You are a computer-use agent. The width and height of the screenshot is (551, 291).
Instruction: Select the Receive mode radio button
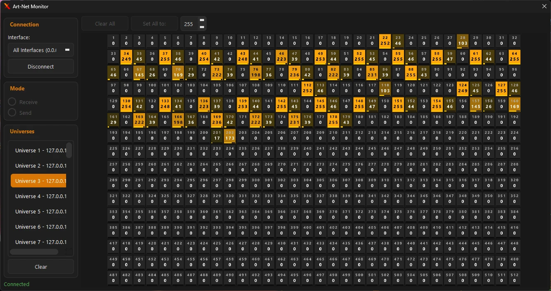pos(12,102)
